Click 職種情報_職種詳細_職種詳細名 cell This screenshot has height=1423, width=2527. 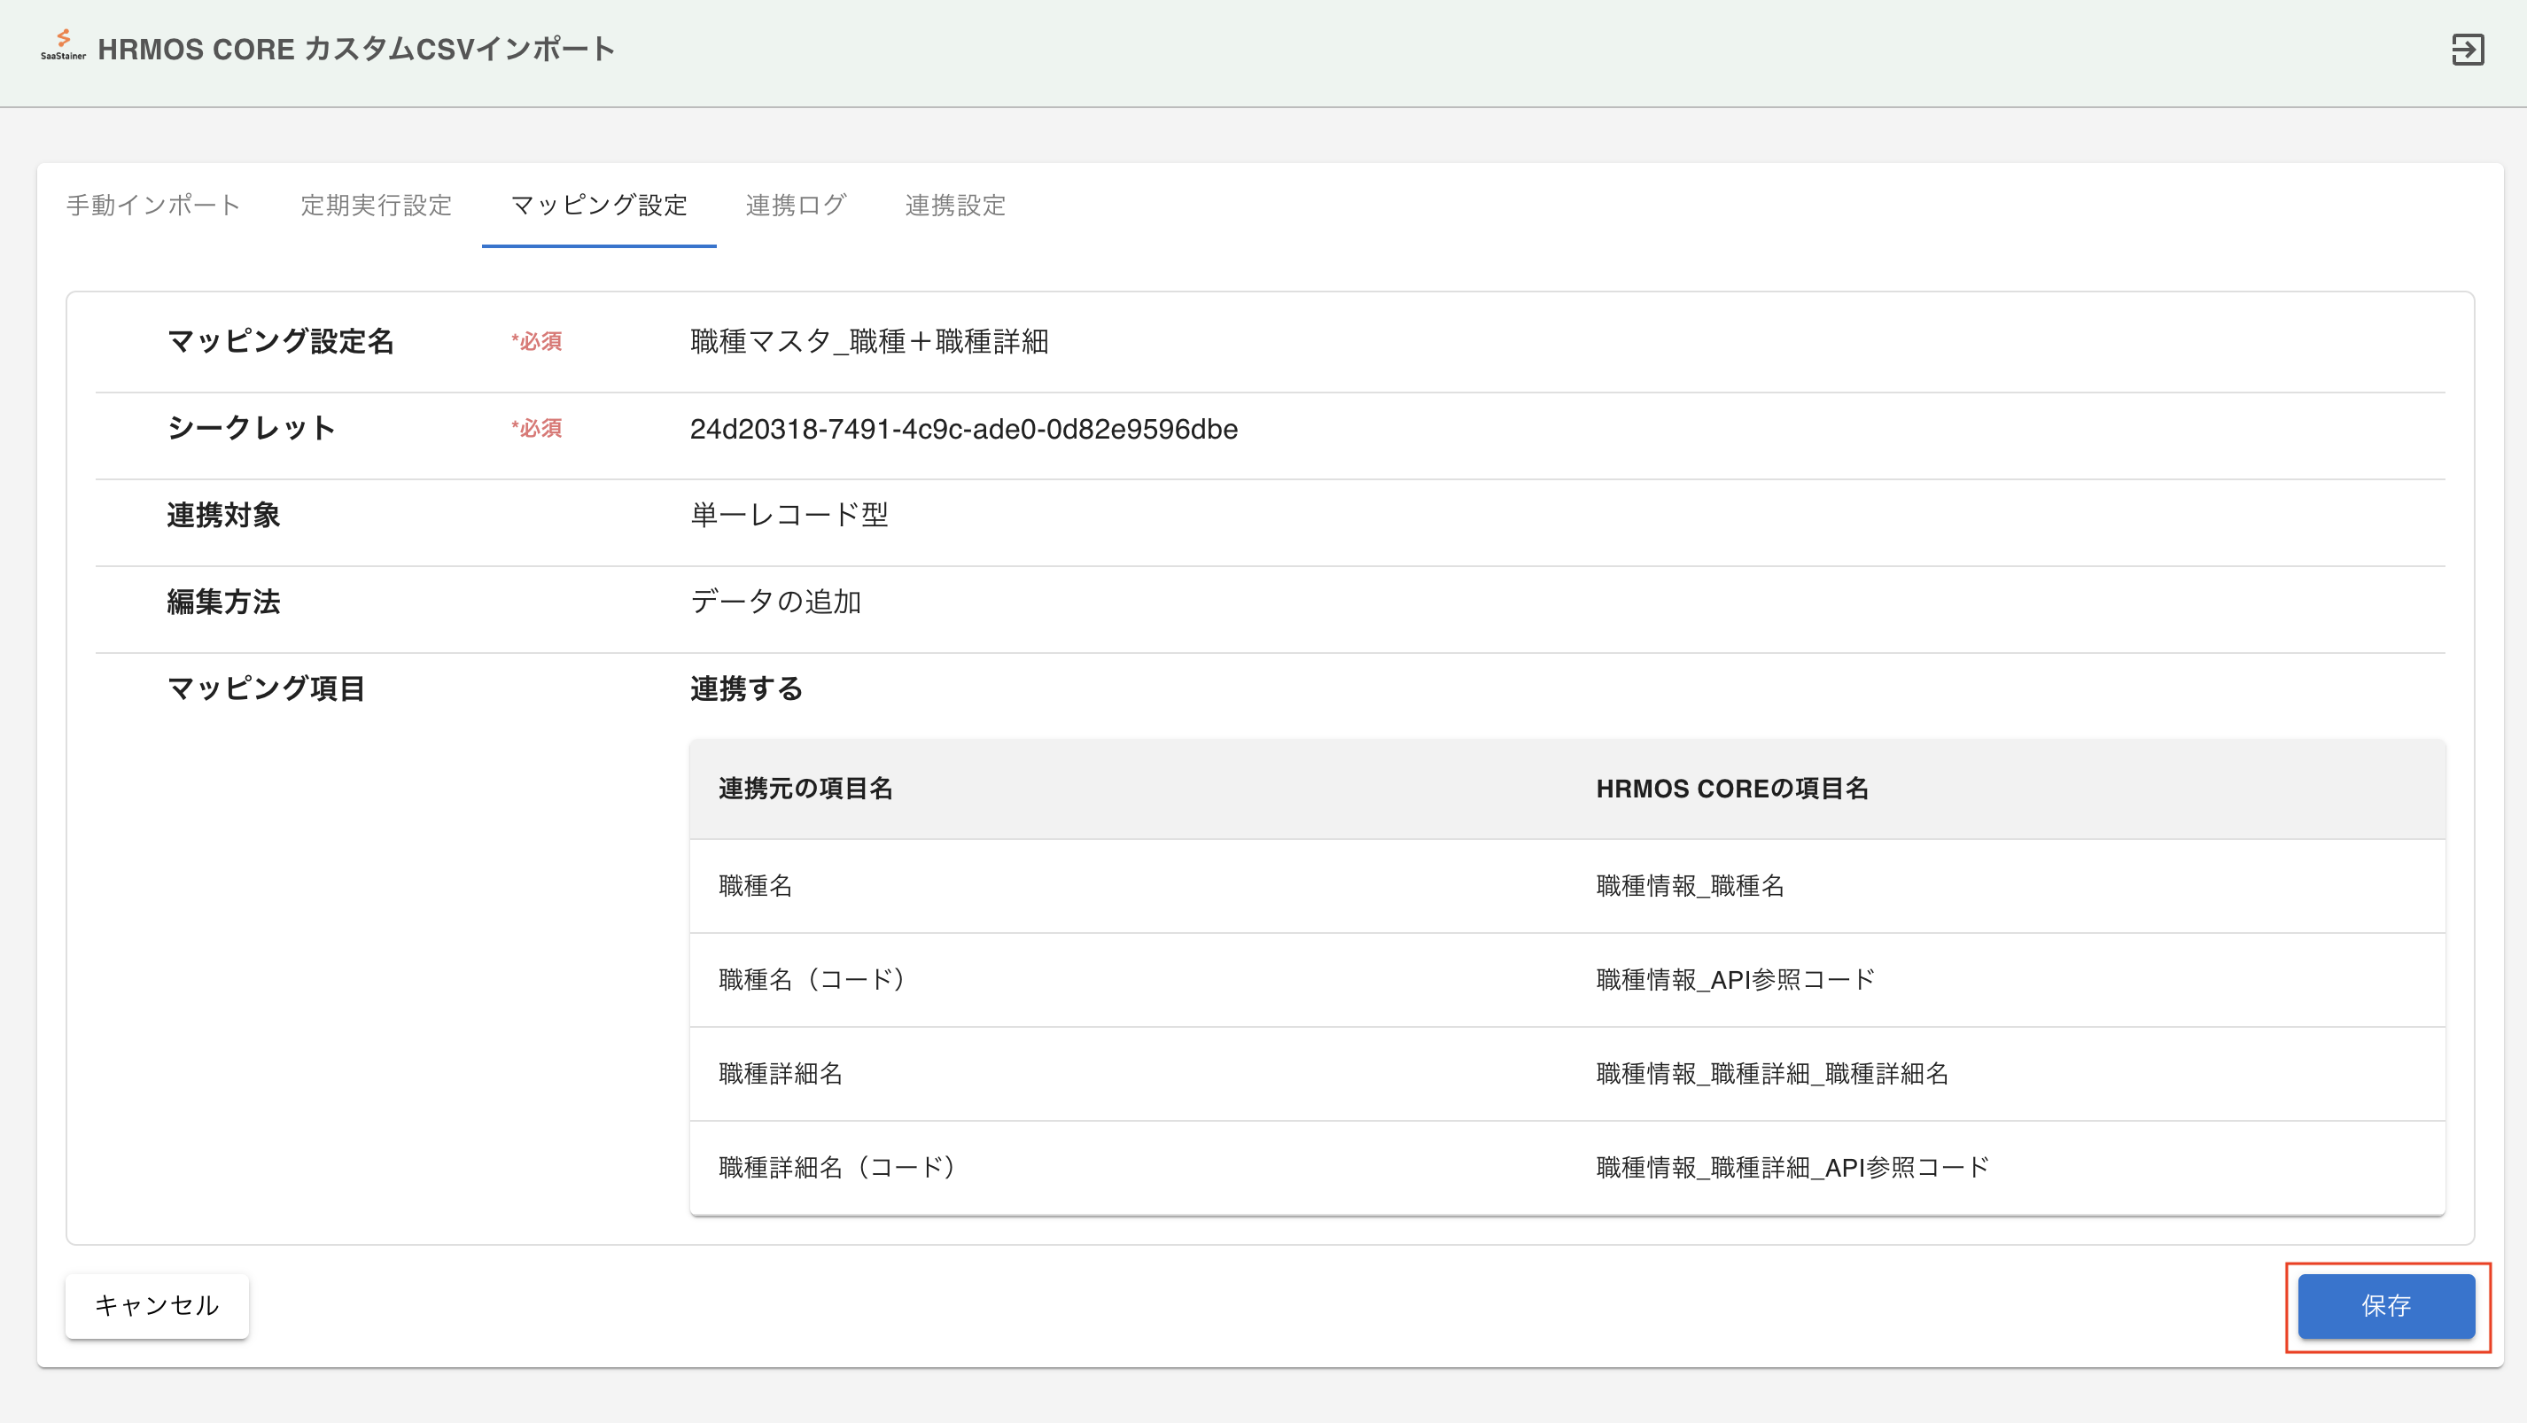point(1772,1074)
